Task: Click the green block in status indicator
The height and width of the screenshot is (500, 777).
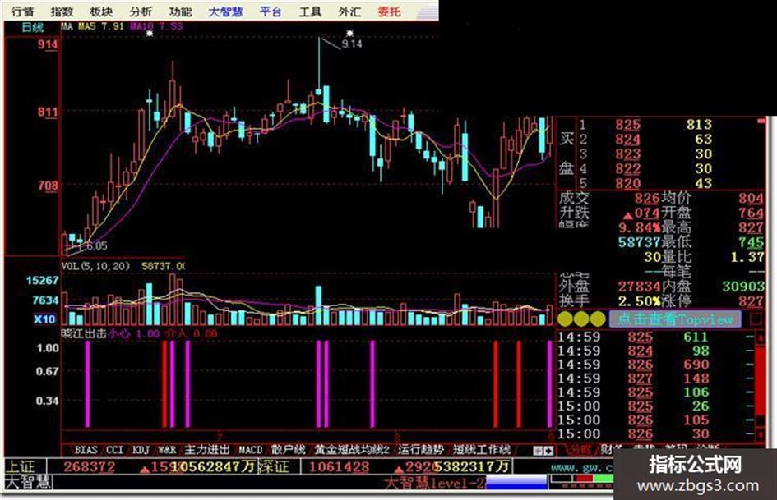Action: coord(604,479)
